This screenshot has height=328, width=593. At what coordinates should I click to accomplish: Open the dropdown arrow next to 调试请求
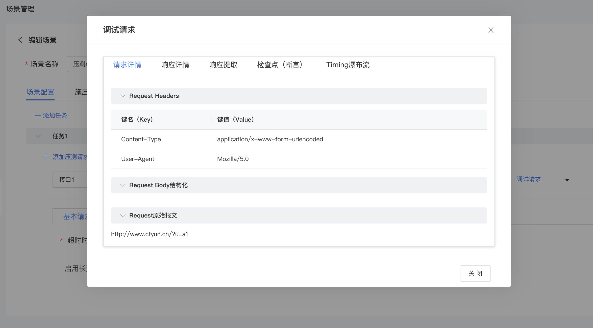[x=567, y=180]
